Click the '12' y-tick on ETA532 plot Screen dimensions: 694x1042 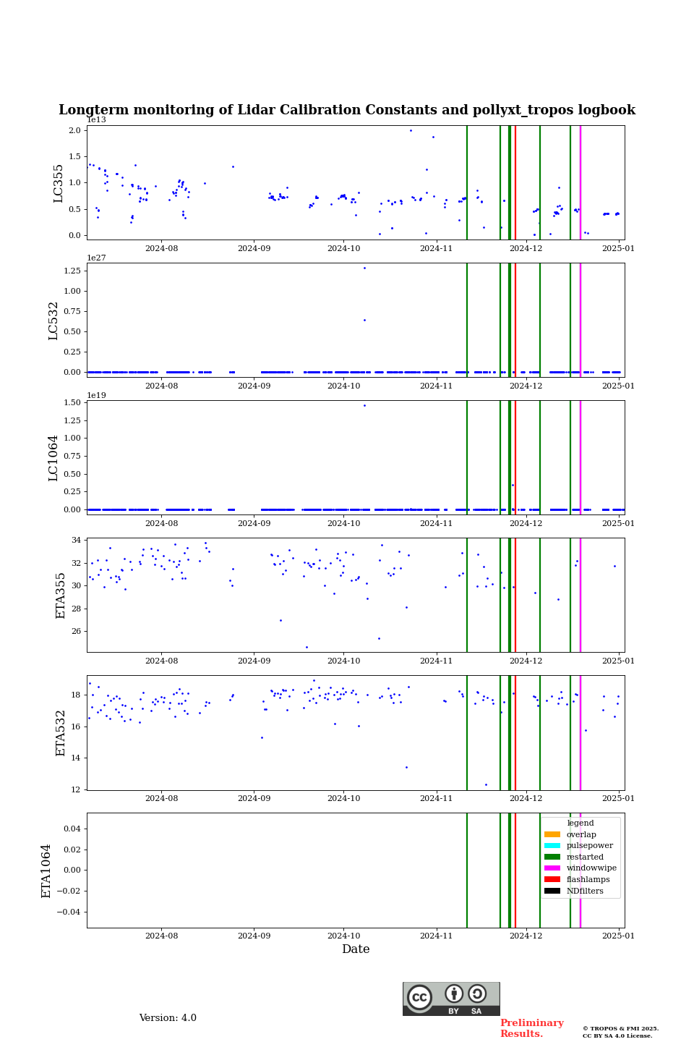(77, 789)
